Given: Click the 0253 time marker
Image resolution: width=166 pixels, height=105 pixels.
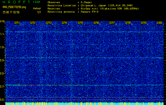Looking at the screenshot, I should point(49,23).
